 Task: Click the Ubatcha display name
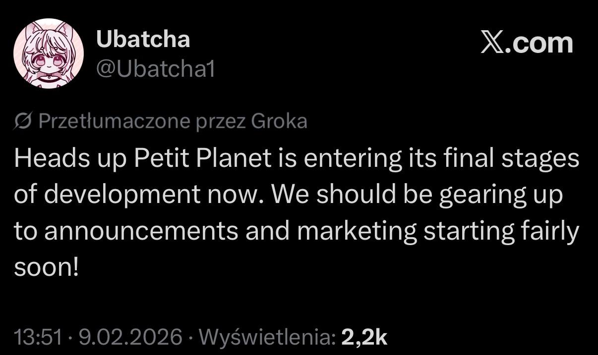click(143, 40)
